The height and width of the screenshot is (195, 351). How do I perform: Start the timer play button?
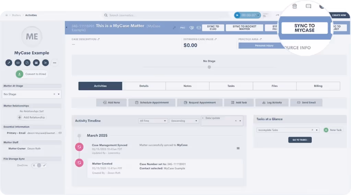coord(237,15)
